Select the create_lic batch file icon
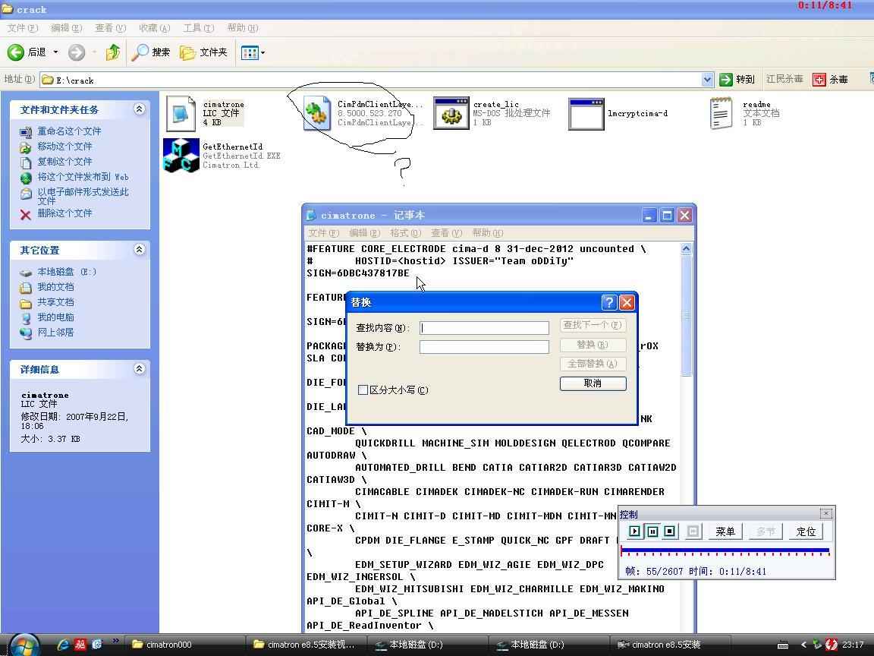Viewport: 874px width, 656px height. click(451, 113)
